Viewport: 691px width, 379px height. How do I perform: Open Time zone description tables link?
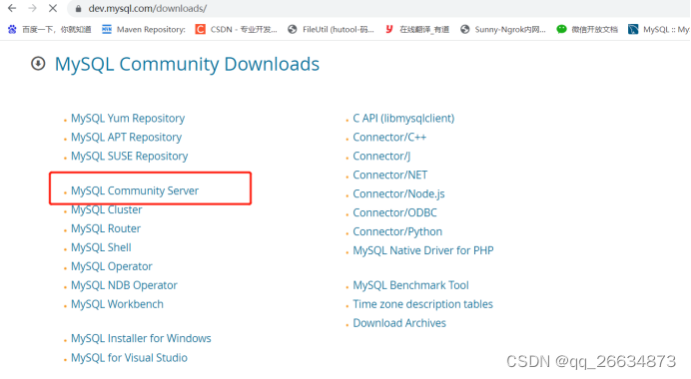coord(422,304)
